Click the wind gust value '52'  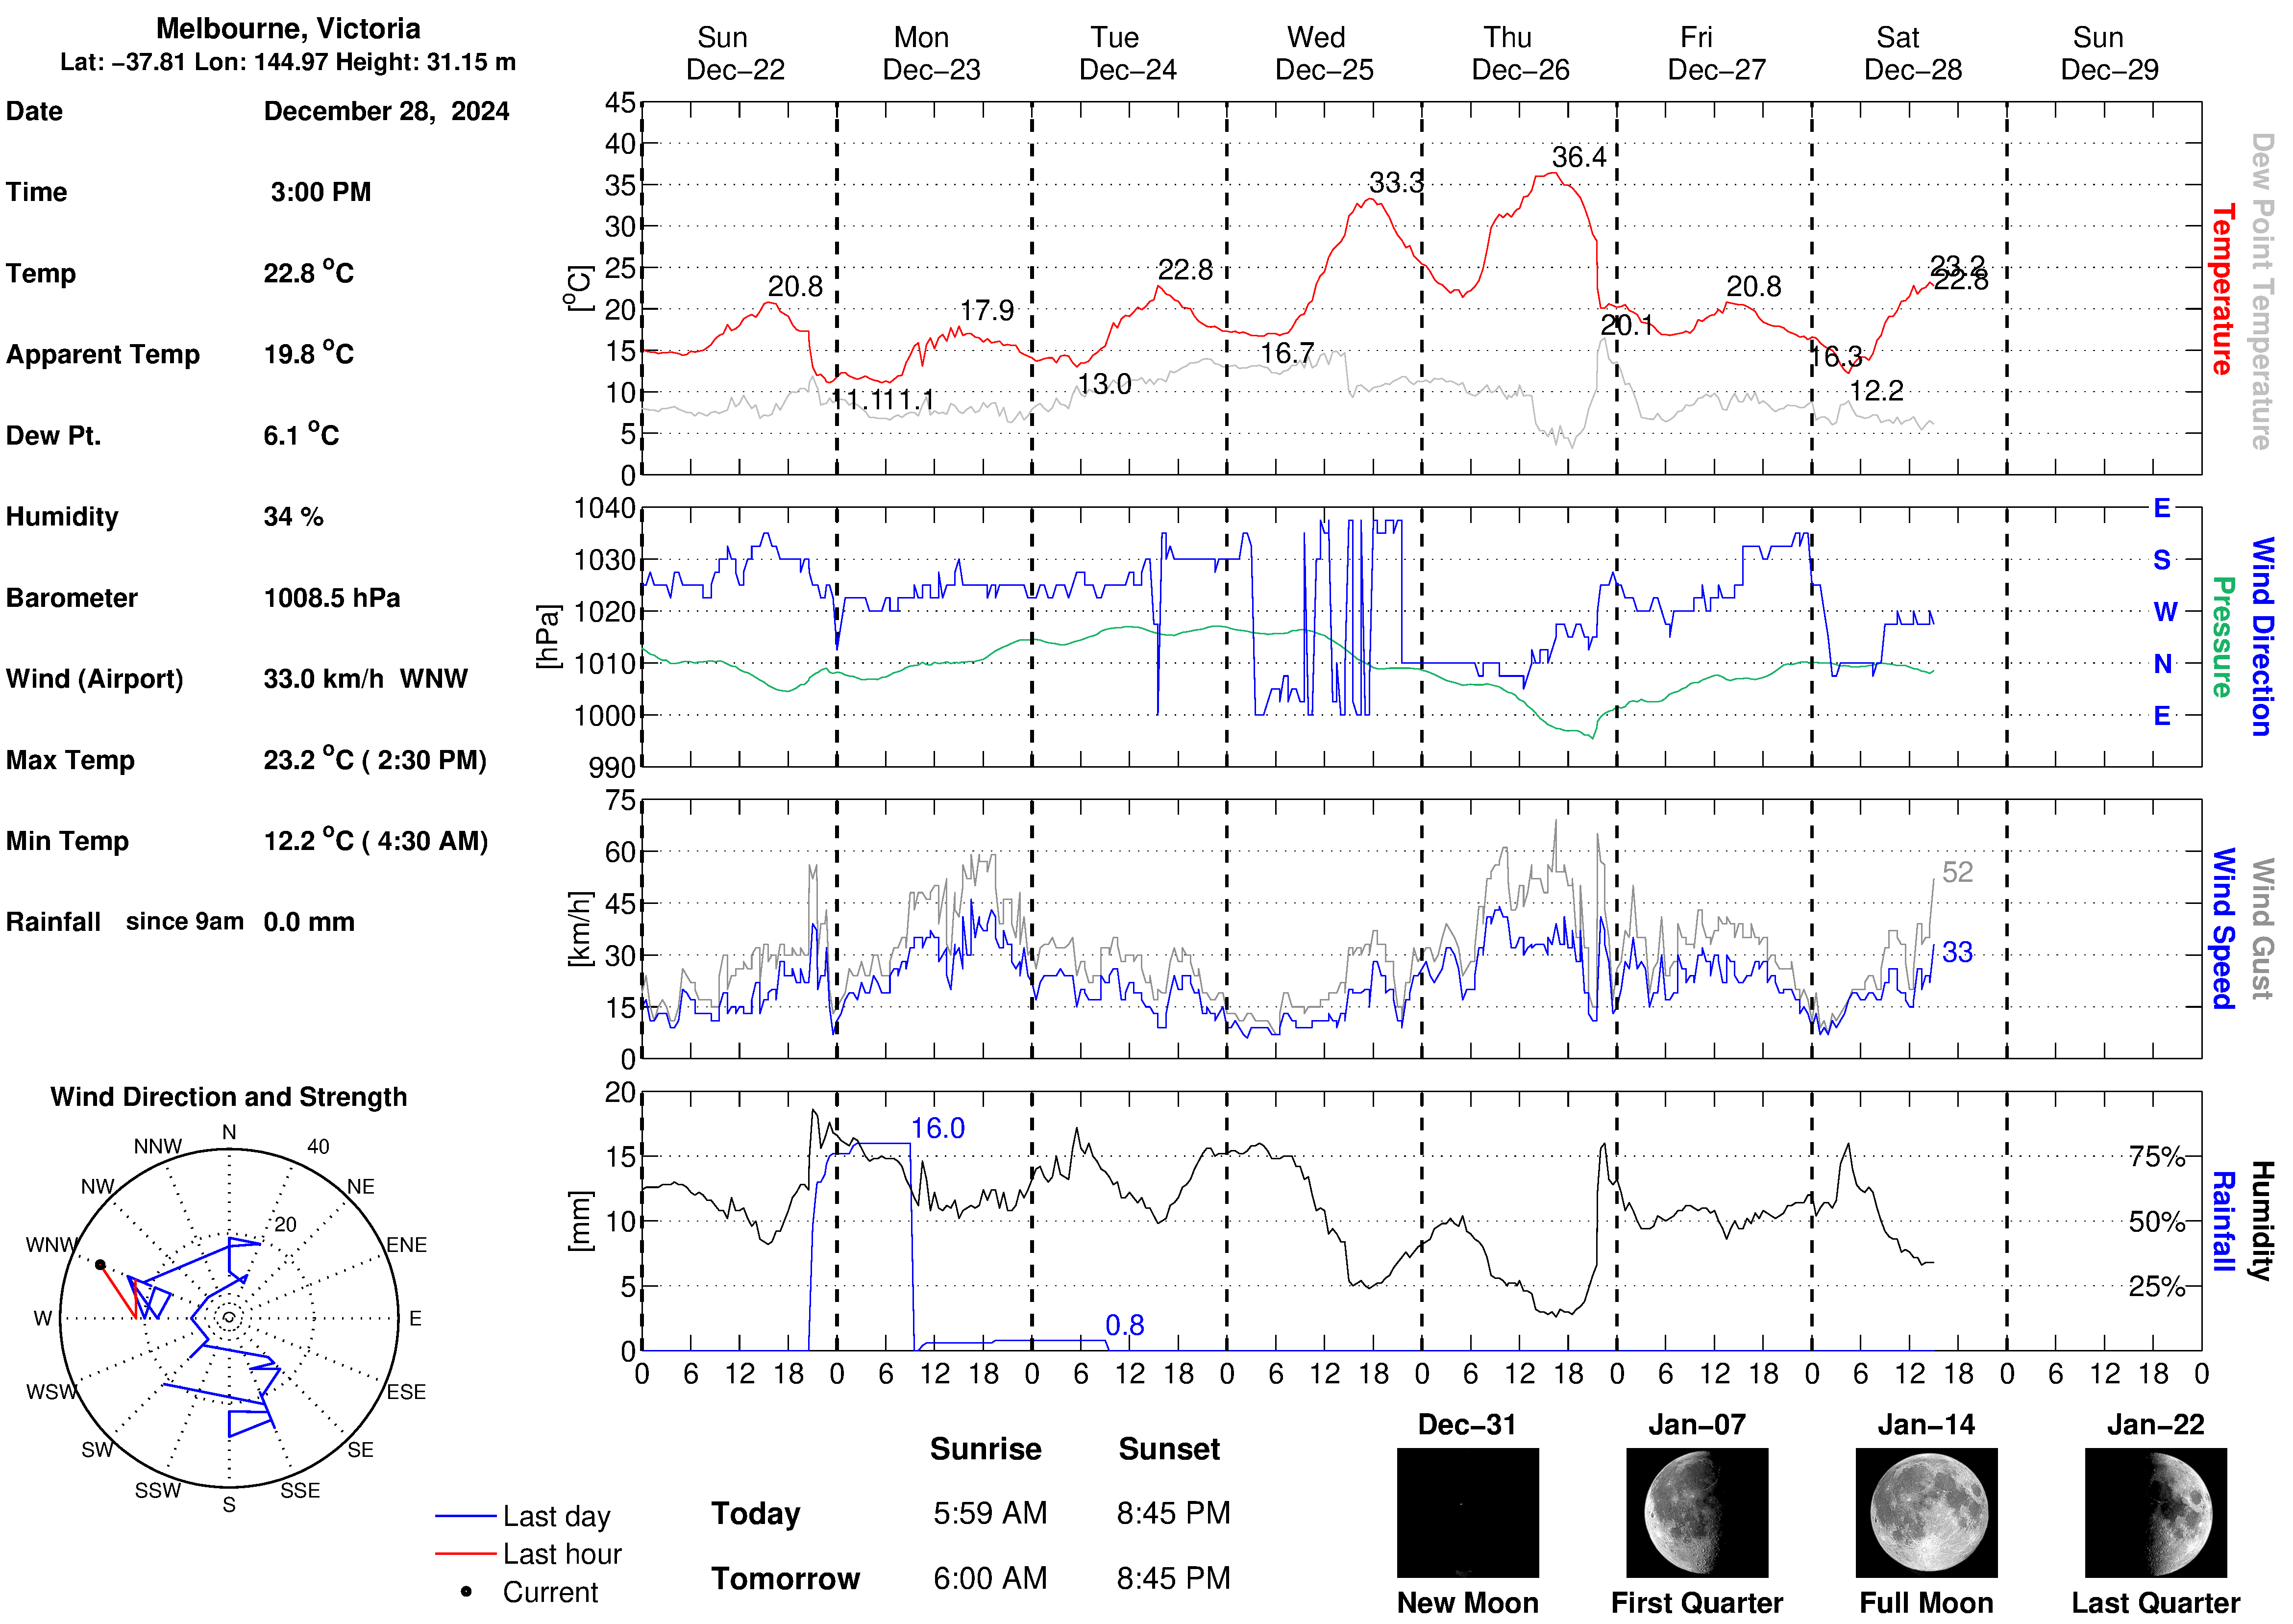pyautogui.click(x=1957, y=872)
